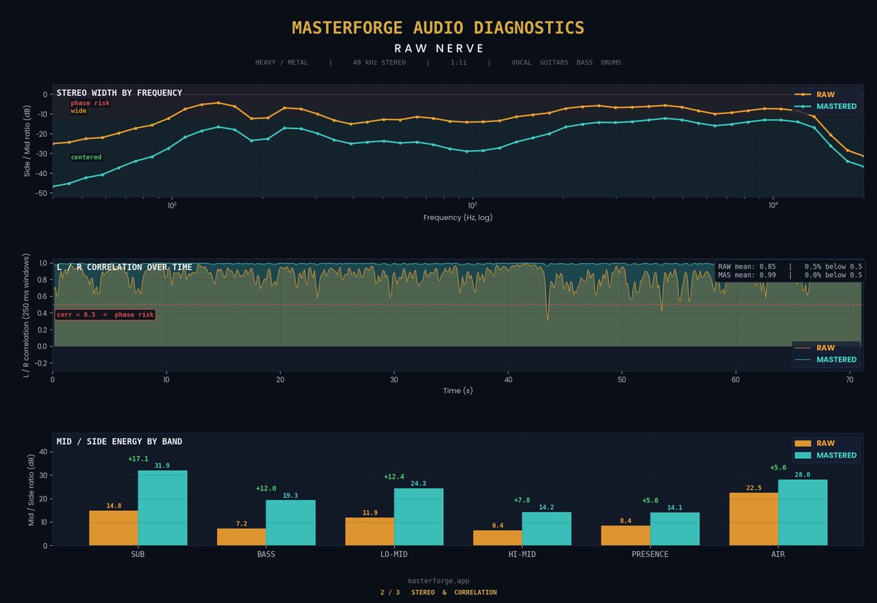
Task: Click MASTERED in the stereo width legend
Action: 836,107
